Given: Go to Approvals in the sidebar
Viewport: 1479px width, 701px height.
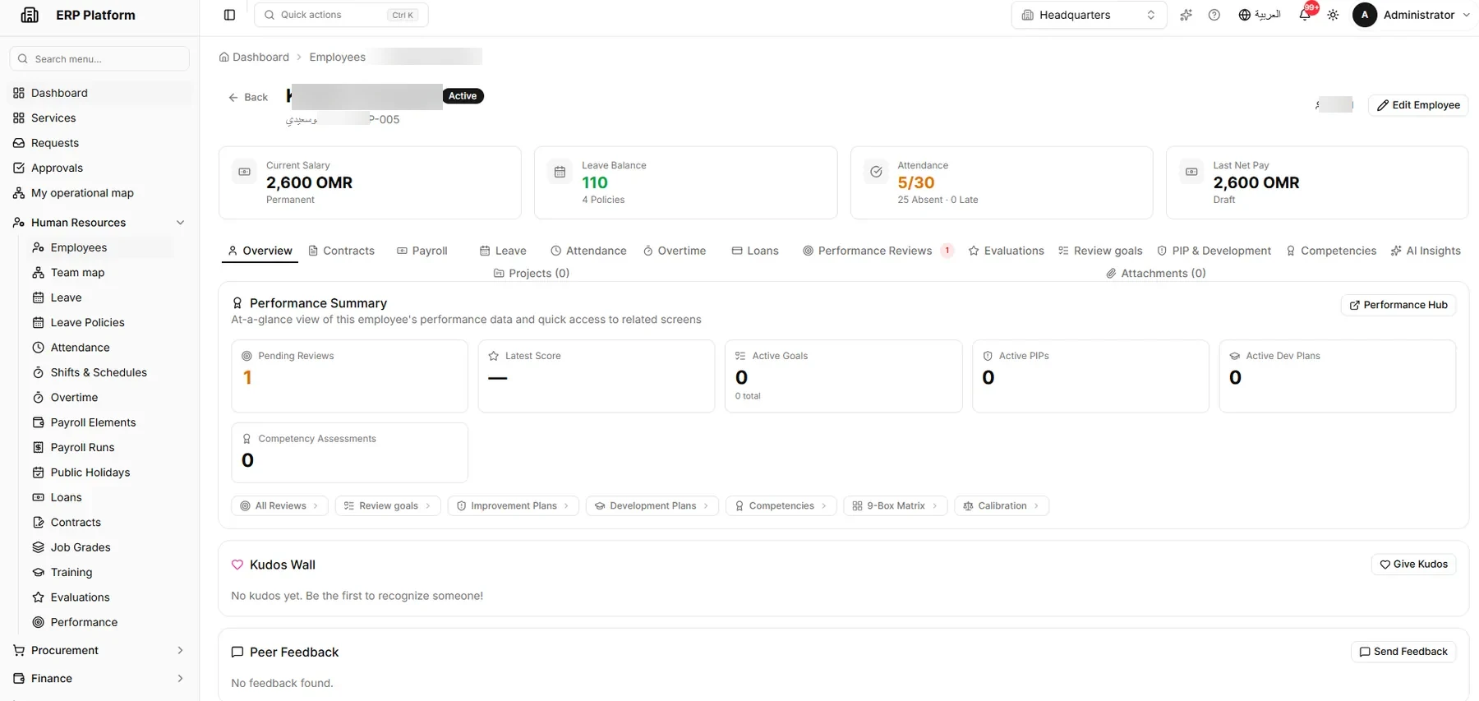Looking at the screenshot, I should (x=99, y=168).
